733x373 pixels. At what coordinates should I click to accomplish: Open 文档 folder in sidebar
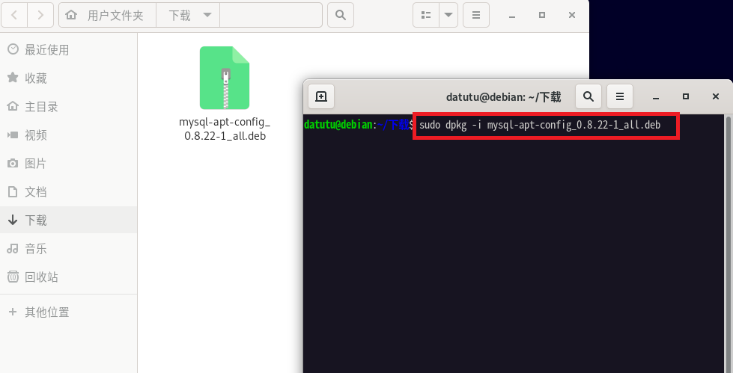[x=69, y=192]
